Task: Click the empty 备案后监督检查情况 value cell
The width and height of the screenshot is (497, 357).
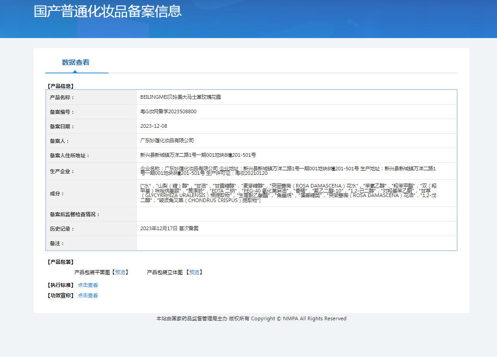Action: tap(296, 214)
